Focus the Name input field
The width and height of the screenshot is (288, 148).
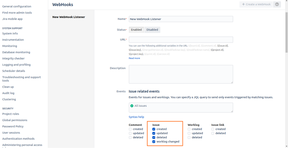tap(181, 19)
